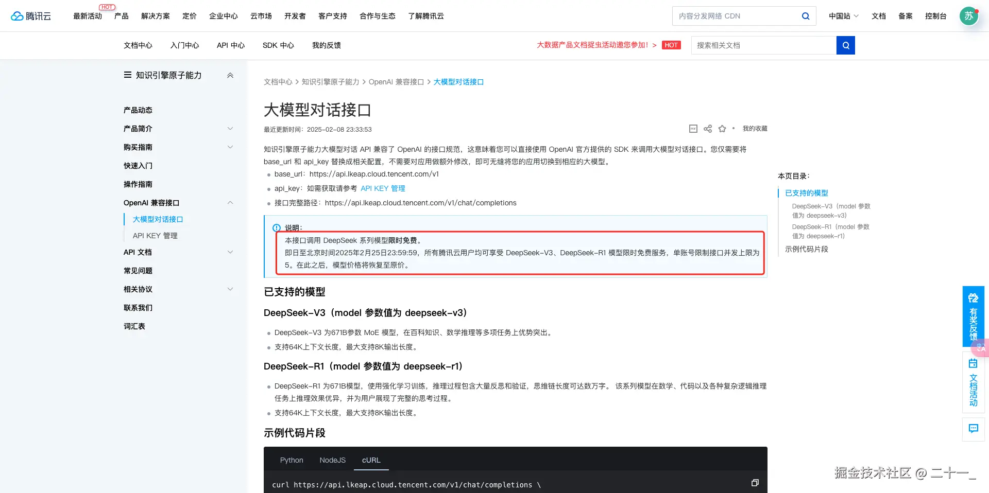
Task: Select the cURL code tab
Action: (371, 460)
